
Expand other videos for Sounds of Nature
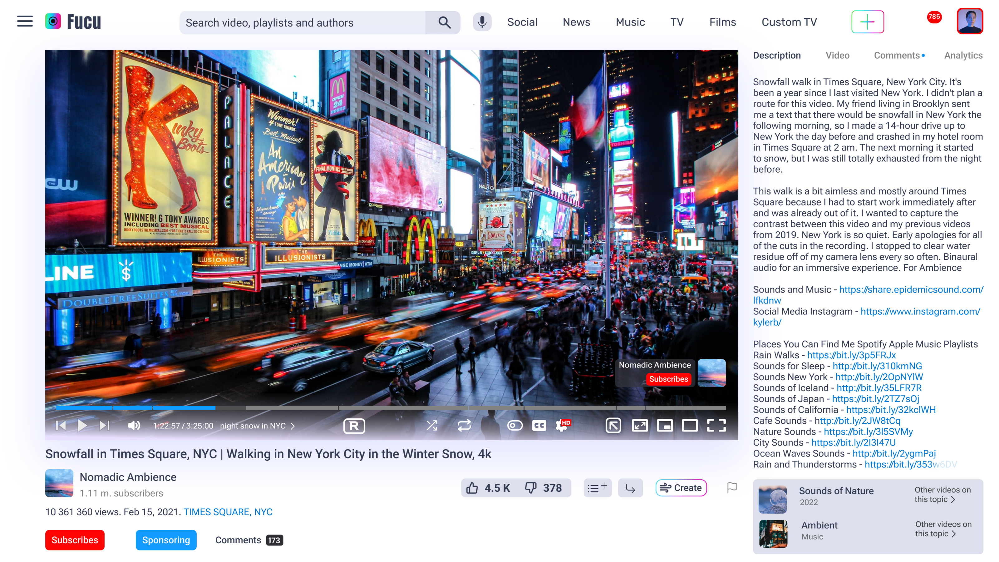[x=942, y=495]
